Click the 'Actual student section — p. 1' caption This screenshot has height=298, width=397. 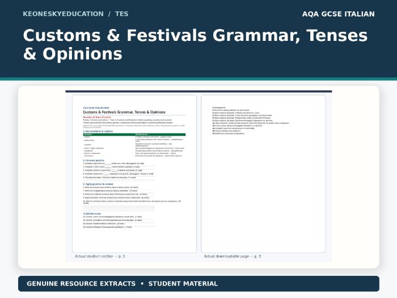pos(100,256)
